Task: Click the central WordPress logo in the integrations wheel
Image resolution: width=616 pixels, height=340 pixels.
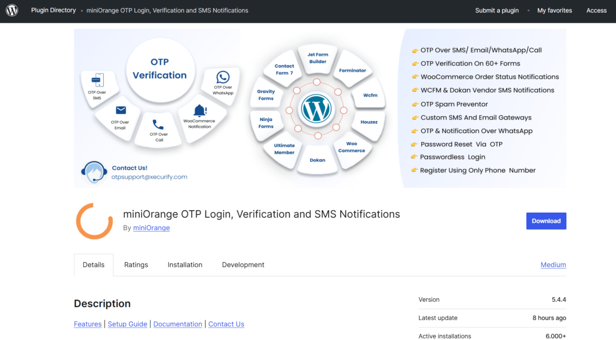Action: tap(317, 109)
